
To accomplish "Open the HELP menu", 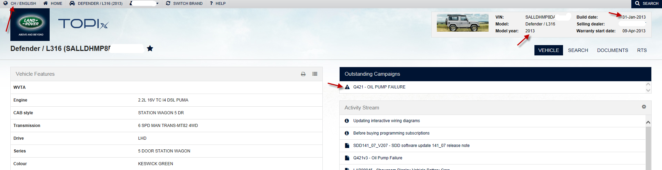I will point(220,3).
